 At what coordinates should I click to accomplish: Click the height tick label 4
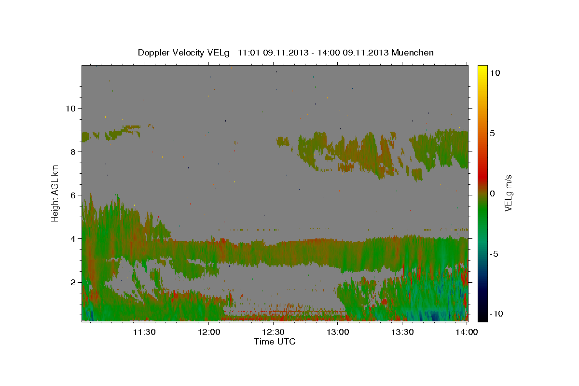73,238
